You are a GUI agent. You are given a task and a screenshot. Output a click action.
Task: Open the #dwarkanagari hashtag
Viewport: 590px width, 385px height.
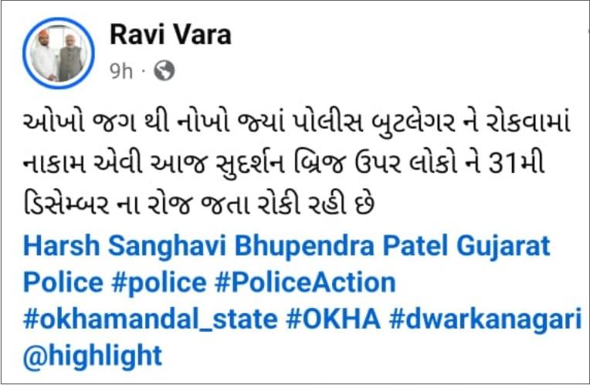[x=486, y=319]
